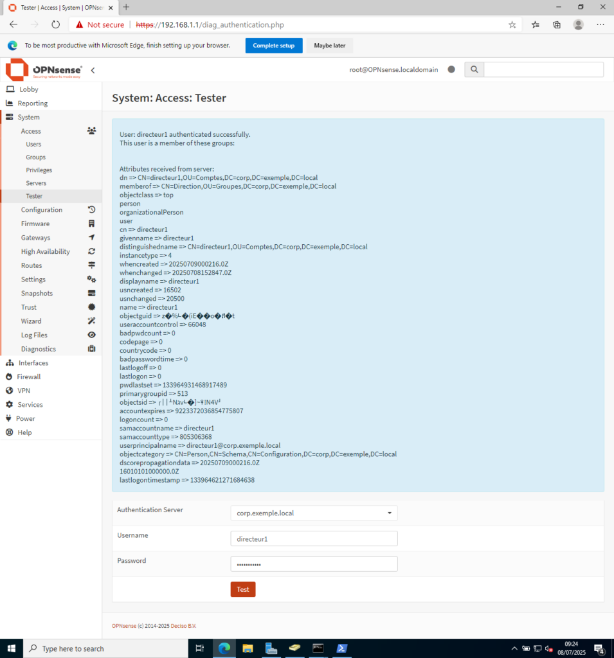Image resolution: width=614 pixels, height=658 pixels.
Task: Click the Diagnostics medkit icon
Action: [x=91, y=349]
